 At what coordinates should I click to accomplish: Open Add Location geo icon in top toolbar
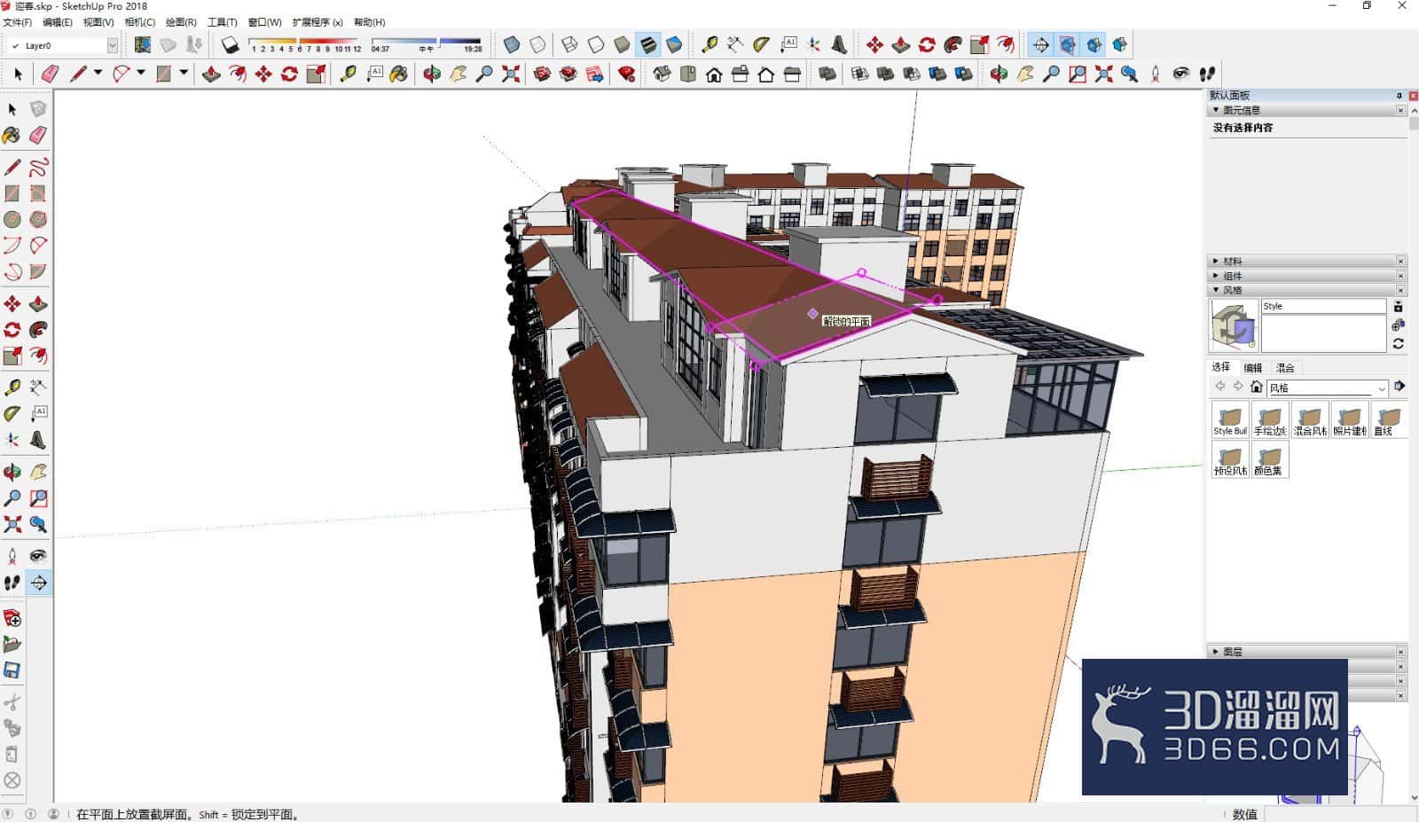(142, 44)
